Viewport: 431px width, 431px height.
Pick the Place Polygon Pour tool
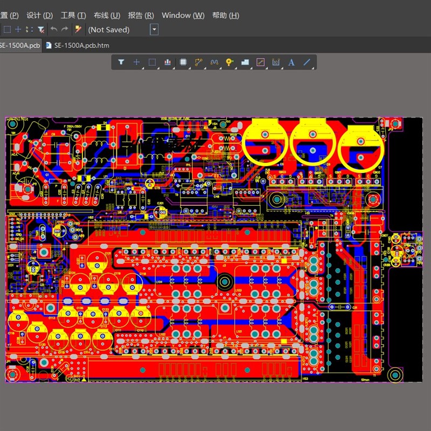[245, 62]
